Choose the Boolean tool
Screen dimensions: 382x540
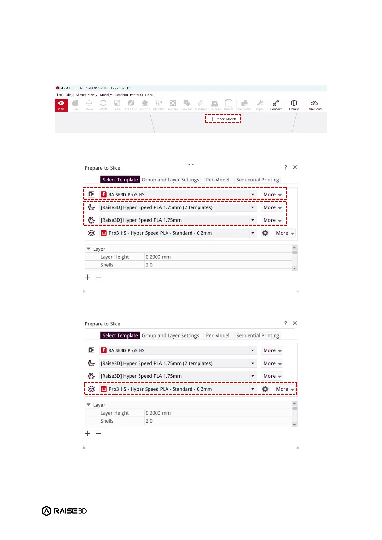(187, 105)
